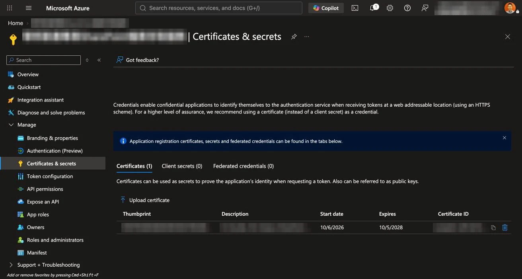Switch to Certificates (1) tab
Image resolution: width=522 pixels, height=279 pixels.
point(134,166)
